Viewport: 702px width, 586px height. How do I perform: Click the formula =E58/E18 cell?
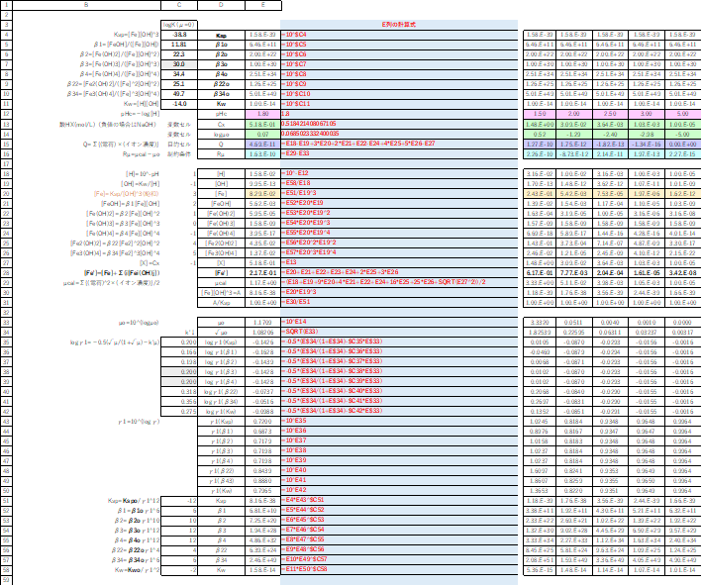399,183
